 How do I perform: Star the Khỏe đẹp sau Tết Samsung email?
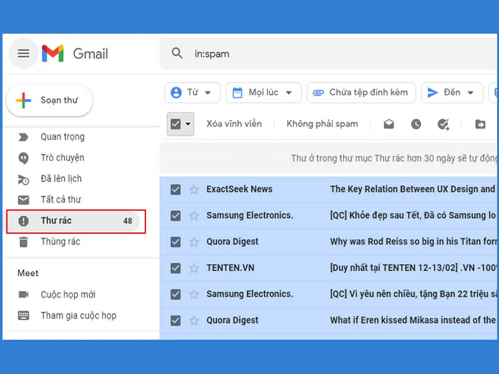194,216
